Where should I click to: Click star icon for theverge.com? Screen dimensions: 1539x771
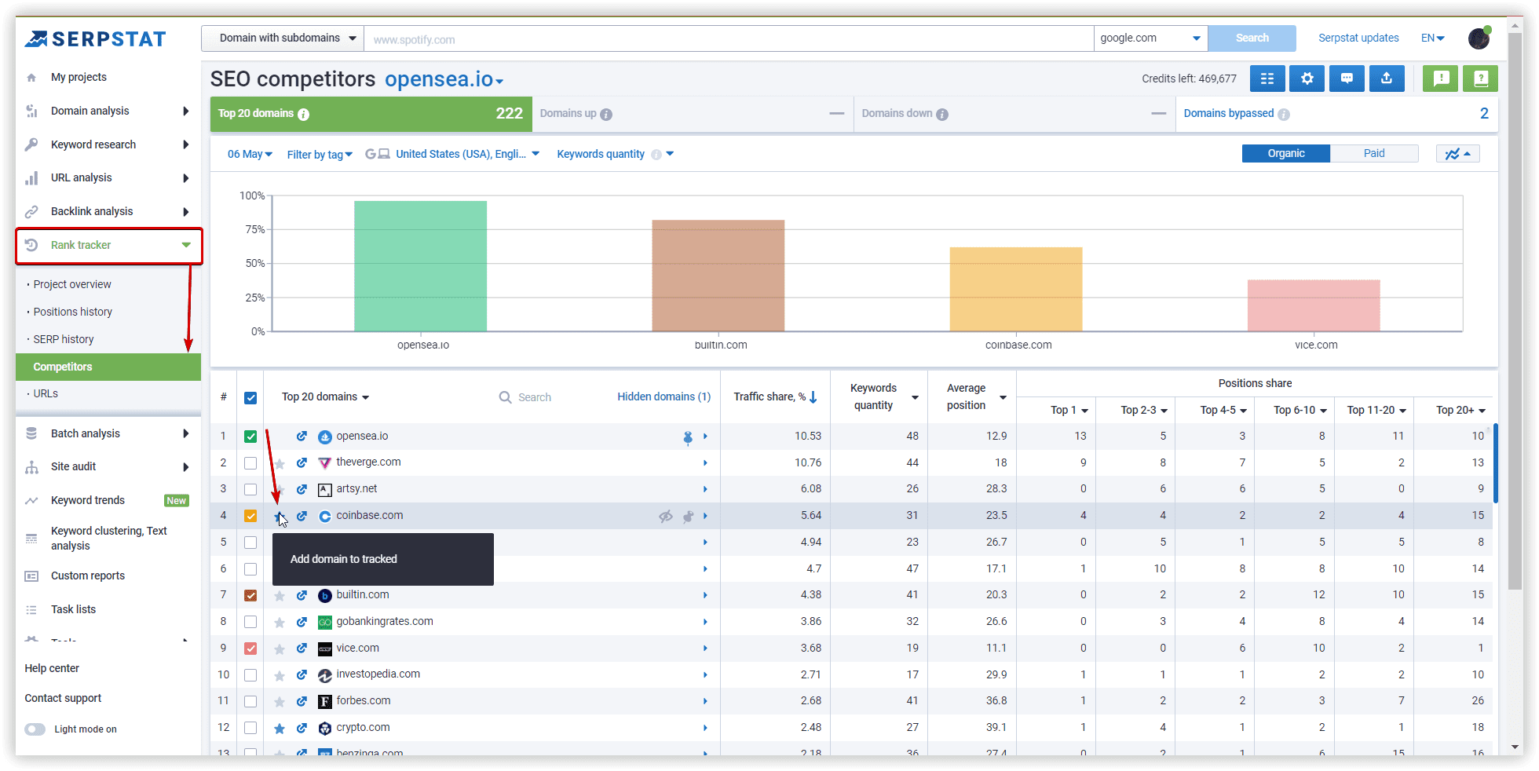click(280, 463)
